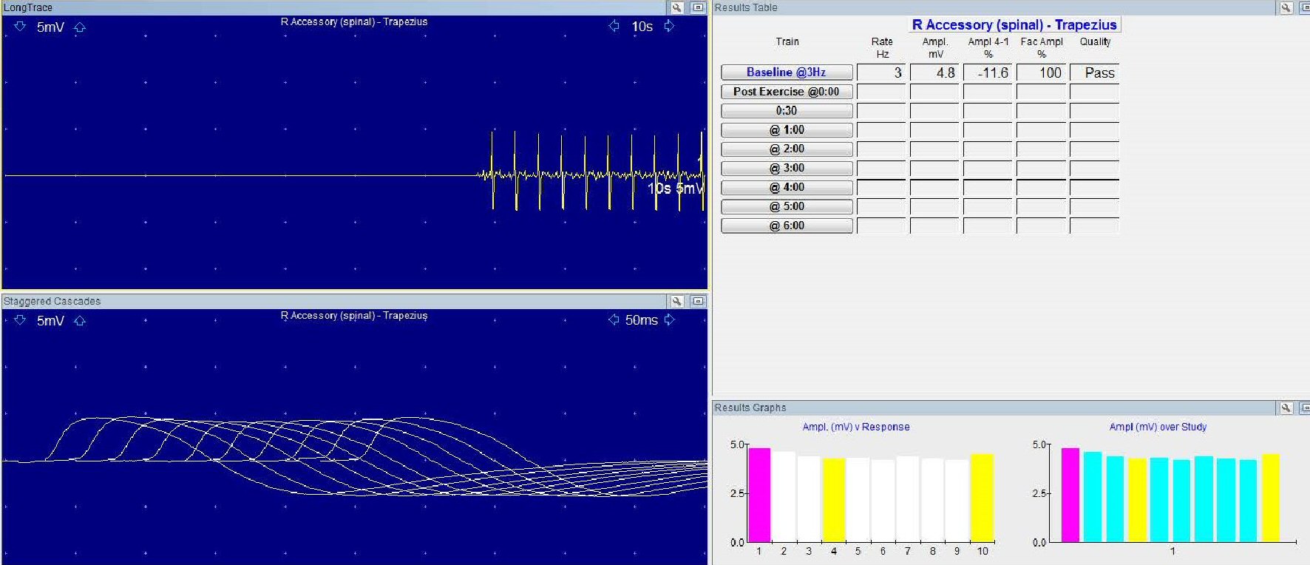Click Baseline Rate cell showing 3
Image resolution: width=1310 pixels, height=565 pixels.
pyautogui.click(x=881, y=72)
